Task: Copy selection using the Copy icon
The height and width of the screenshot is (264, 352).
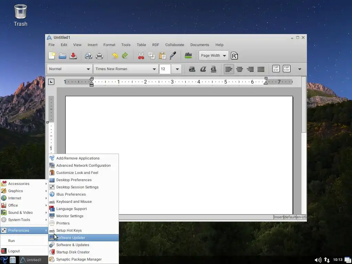Action: [x=152, y=56]
